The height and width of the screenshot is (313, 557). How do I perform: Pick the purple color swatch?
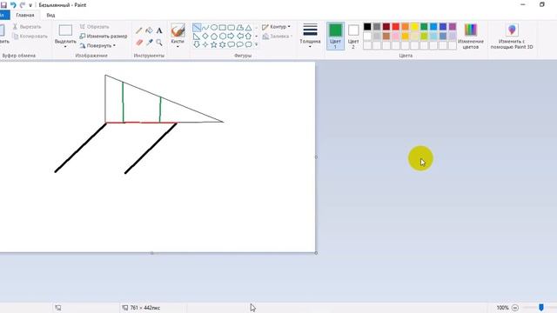coord(453,27)
